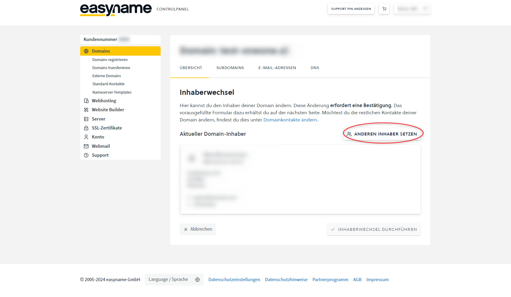Open the DNS tab
Viewport: 511px width, 297px height.
(x=315, y=68)
